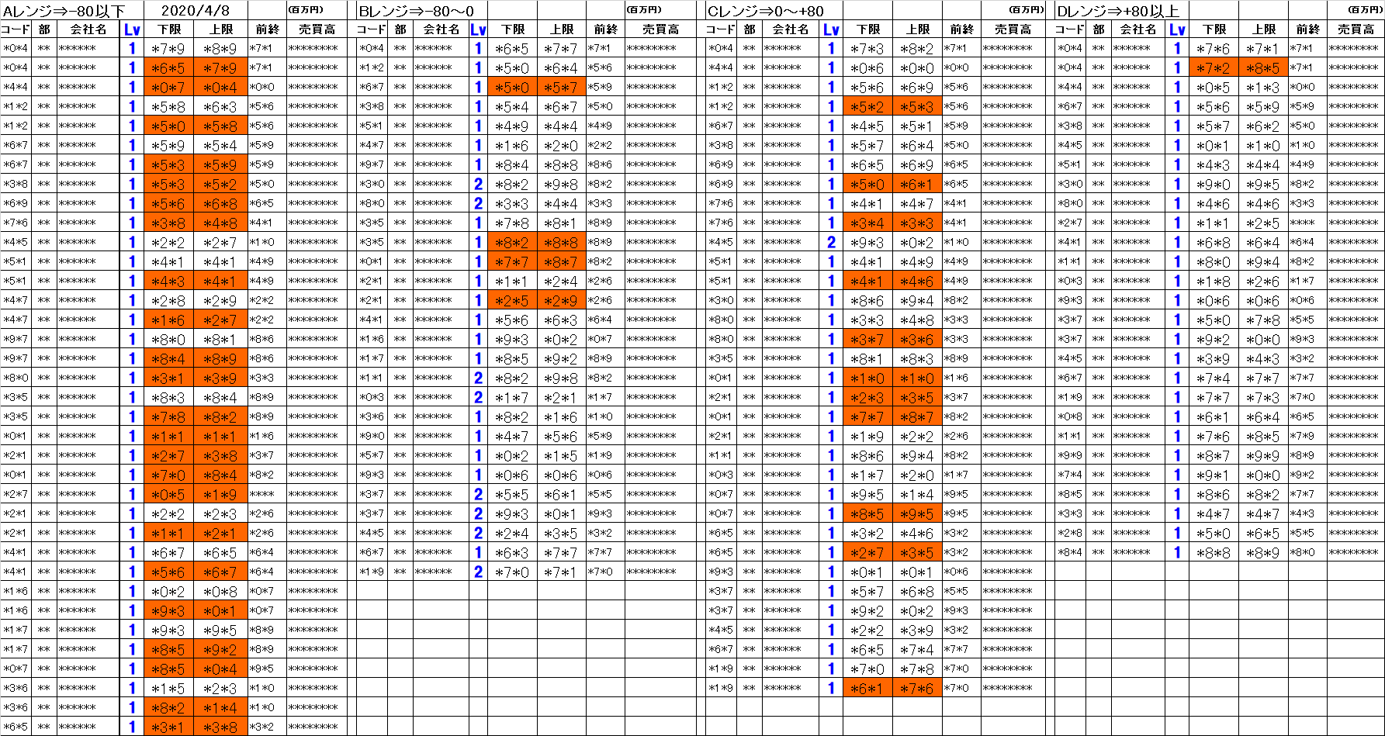Click the 上限 header in the Dレンジ table
This screenshot has height=736, width=1385.
(x=1264, y=29)
